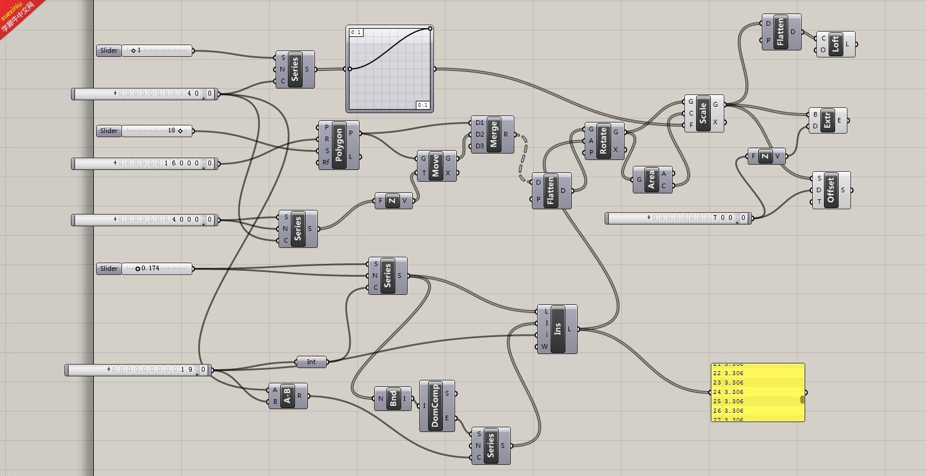Select the A-B subtraction component
Viewport: 926px width, 476px height.
[287, 396]
